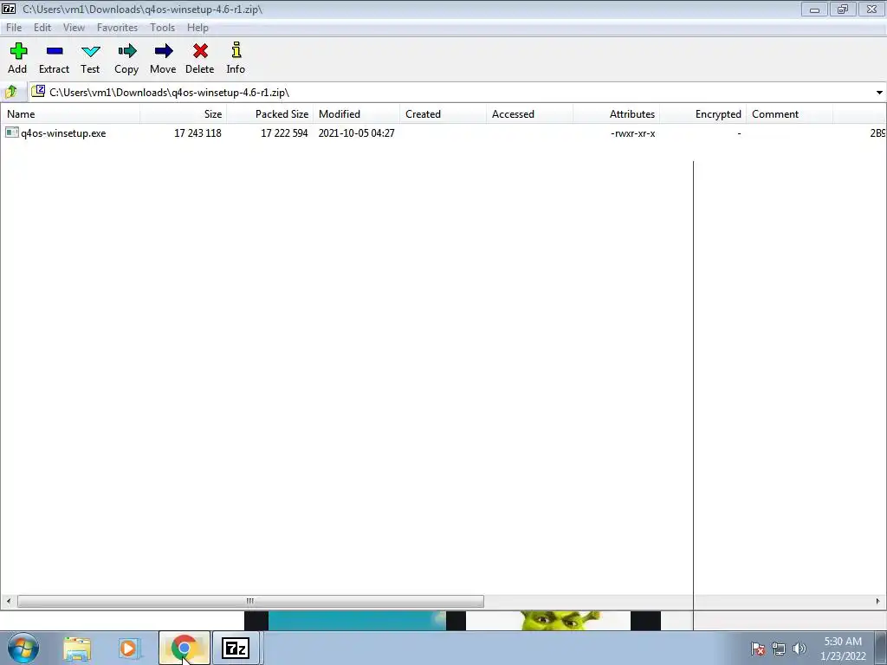
Task: Click the scroll left arrow
Action: (8, 601)
